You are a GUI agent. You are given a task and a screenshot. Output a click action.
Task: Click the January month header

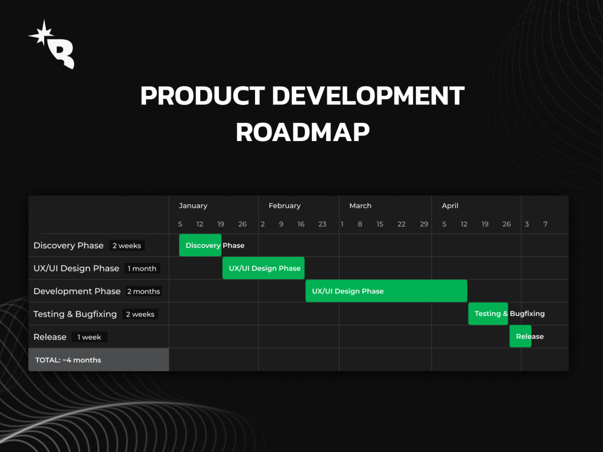(x=193, y=206)
